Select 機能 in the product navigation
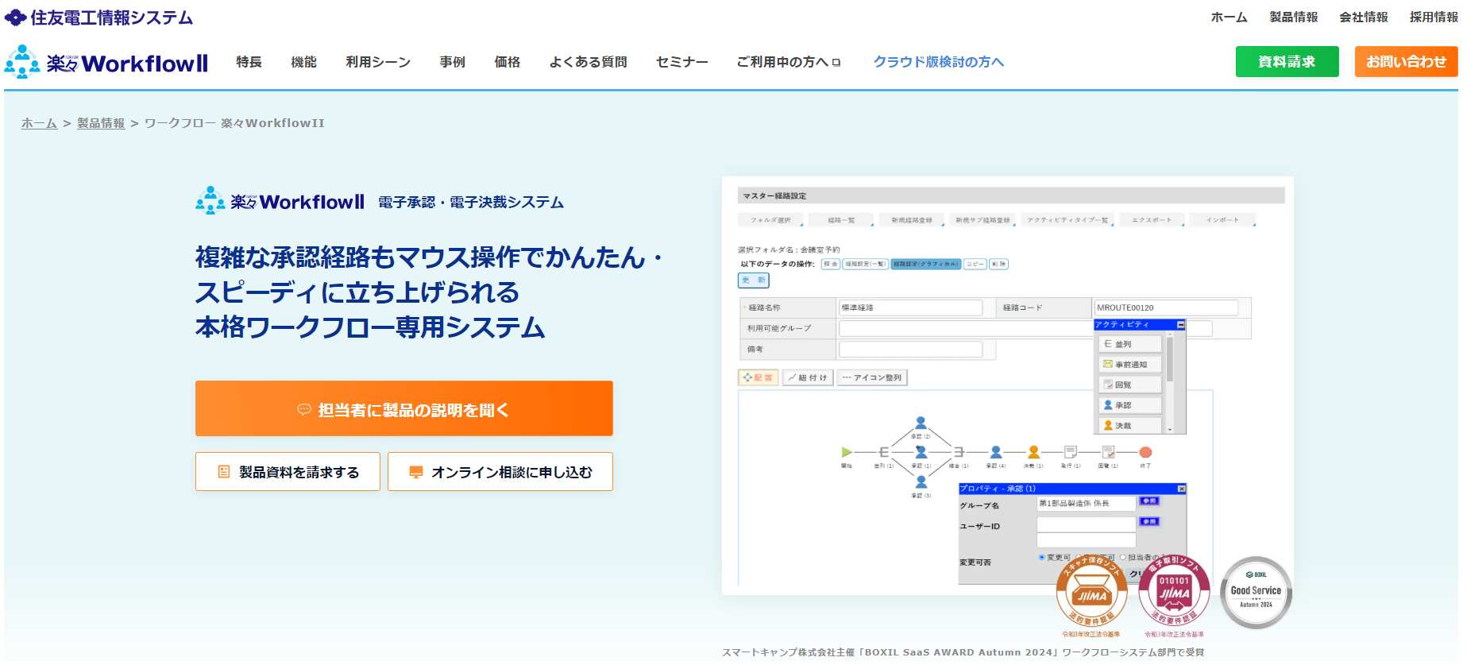 303,62
